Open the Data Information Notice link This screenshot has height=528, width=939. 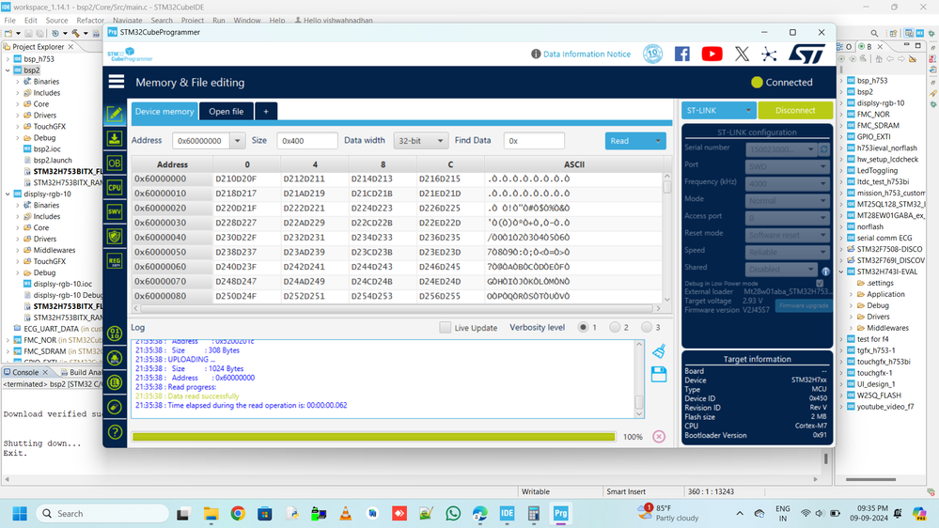coord(587,54)
